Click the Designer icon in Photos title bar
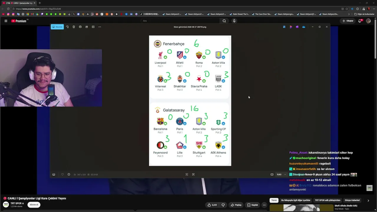The image size is (377, 212). coord(291,27)
